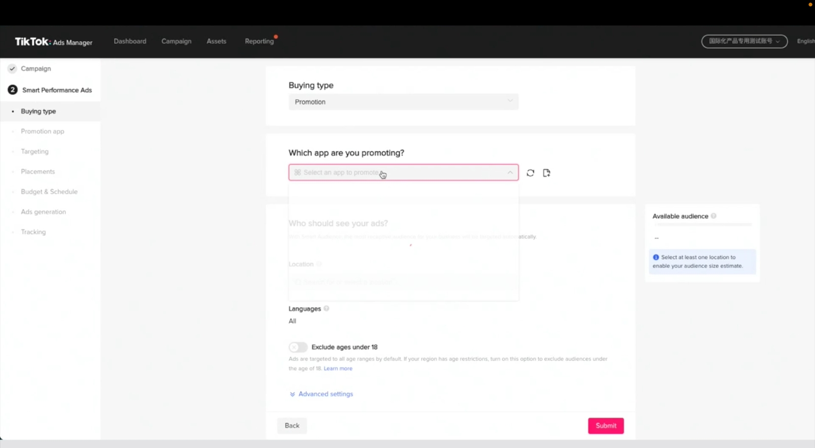
Task: Open the Campaign top navigation tab
Action: point(176,41)
